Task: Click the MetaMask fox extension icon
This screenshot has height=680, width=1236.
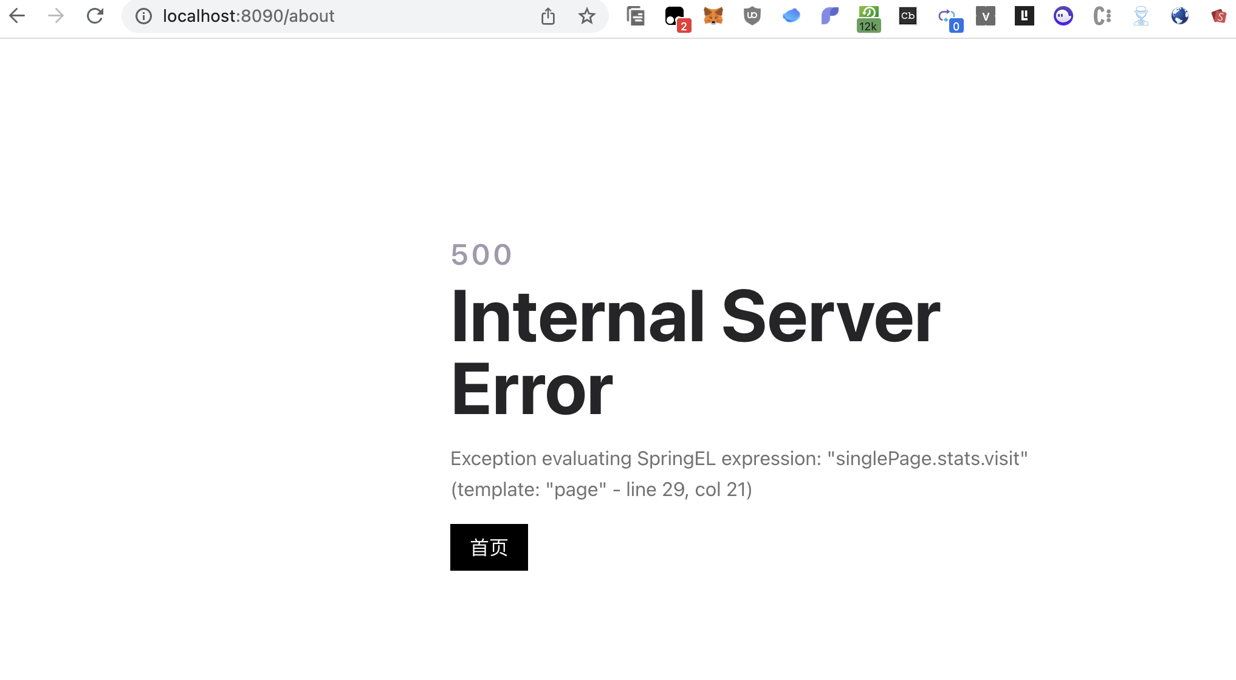Action: (713, 16)
